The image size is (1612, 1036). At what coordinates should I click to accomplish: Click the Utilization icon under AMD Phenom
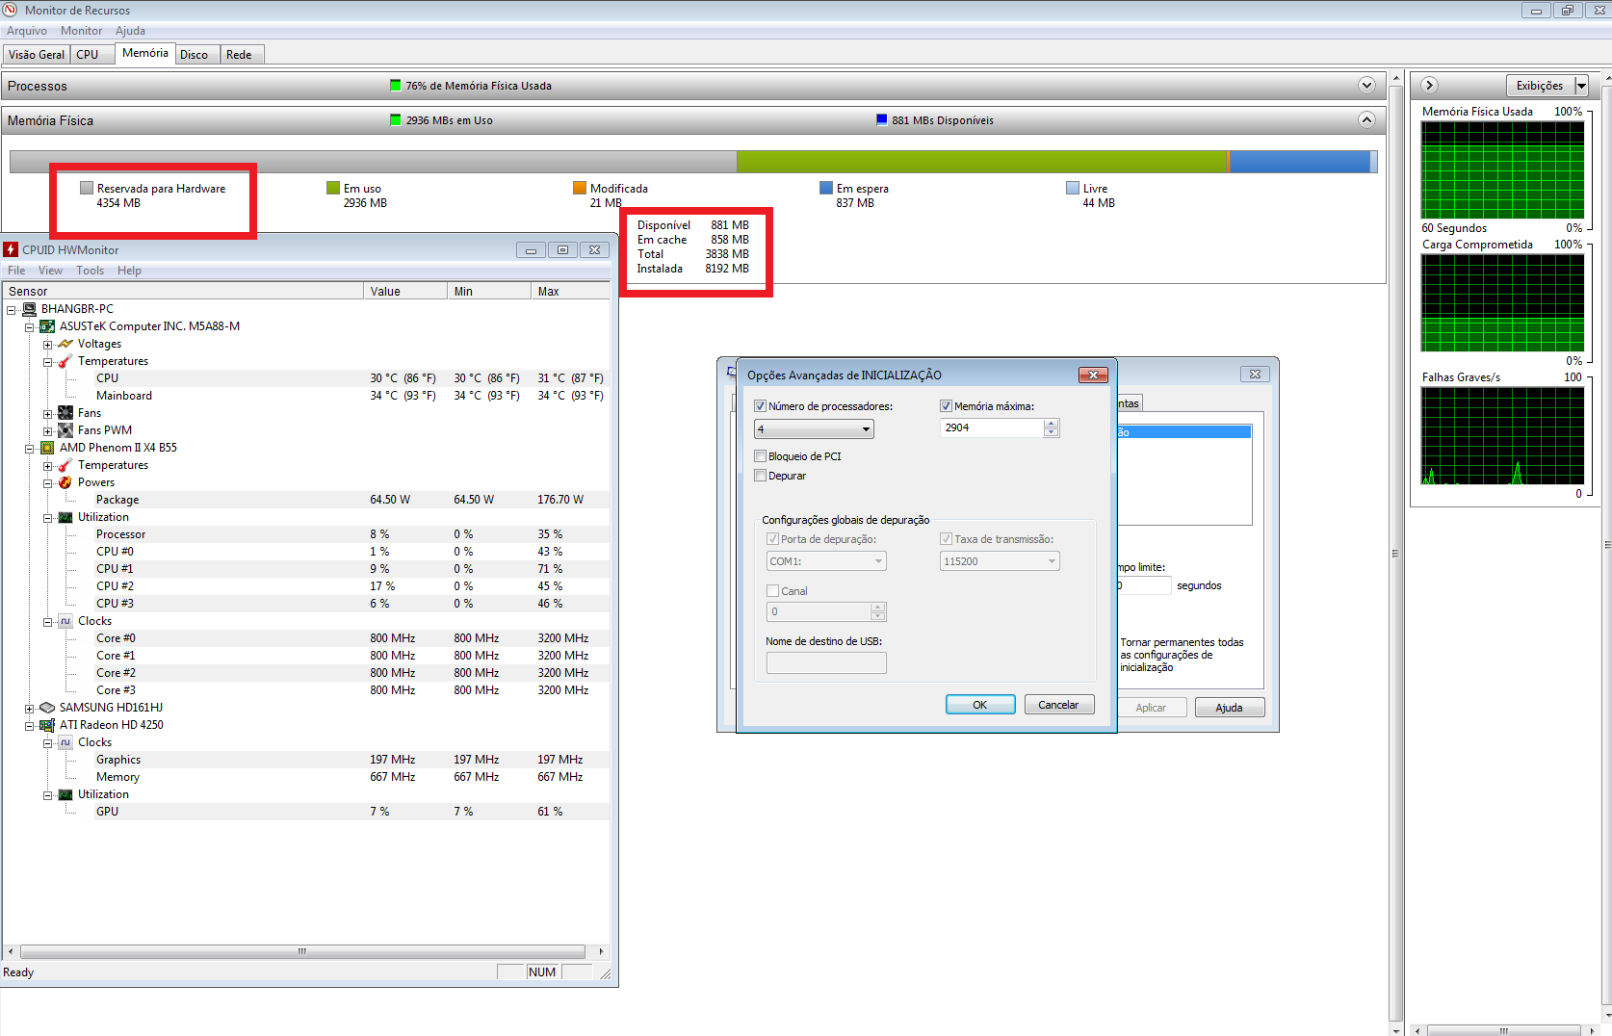tap(65, 517)
